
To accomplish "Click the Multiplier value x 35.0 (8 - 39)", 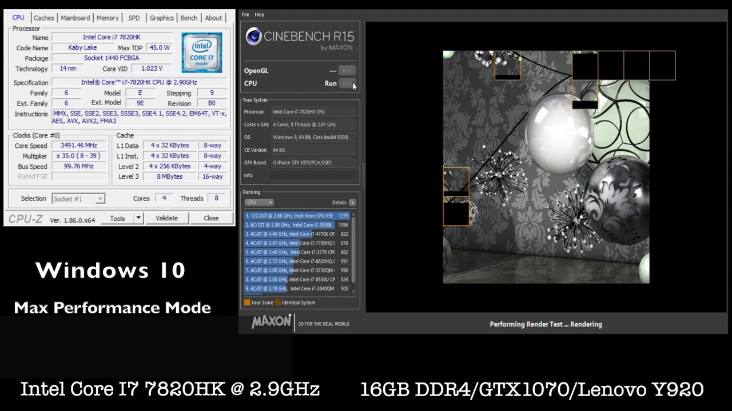I will point(79,156).
